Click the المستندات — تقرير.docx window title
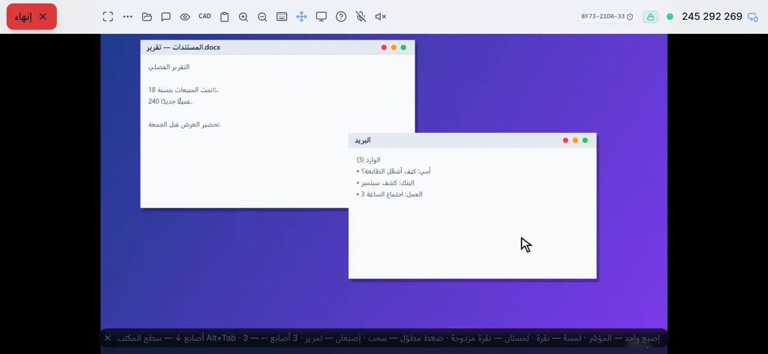Viewport: 768px width, 354px height. [183, 47]
